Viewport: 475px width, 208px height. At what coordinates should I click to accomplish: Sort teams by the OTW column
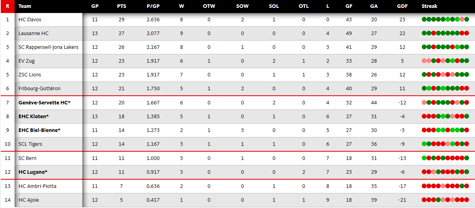pos(209,6)
